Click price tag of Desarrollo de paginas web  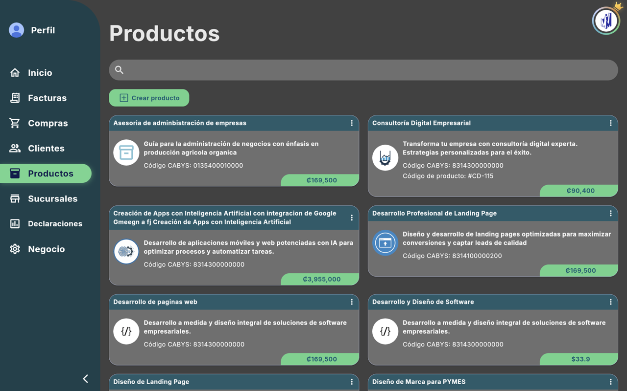click(320, 359)
